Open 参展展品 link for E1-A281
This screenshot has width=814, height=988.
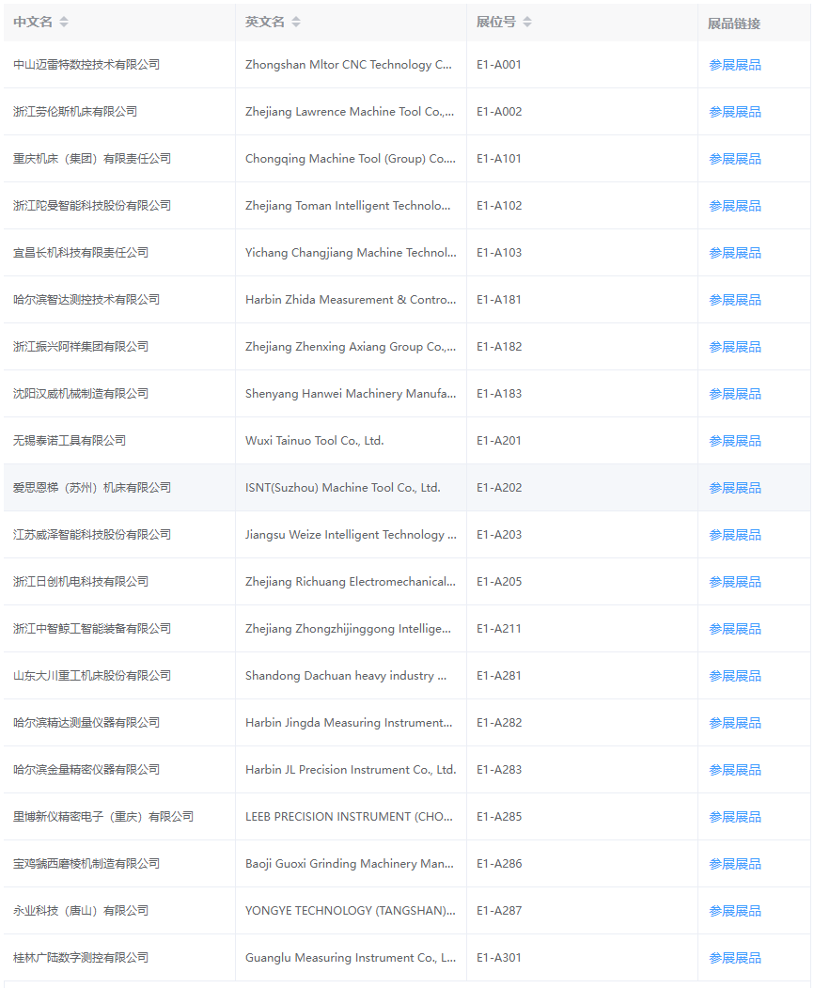(735, 676)
